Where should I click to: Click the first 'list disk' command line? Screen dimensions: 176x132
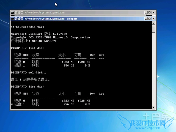coord(28,48)
